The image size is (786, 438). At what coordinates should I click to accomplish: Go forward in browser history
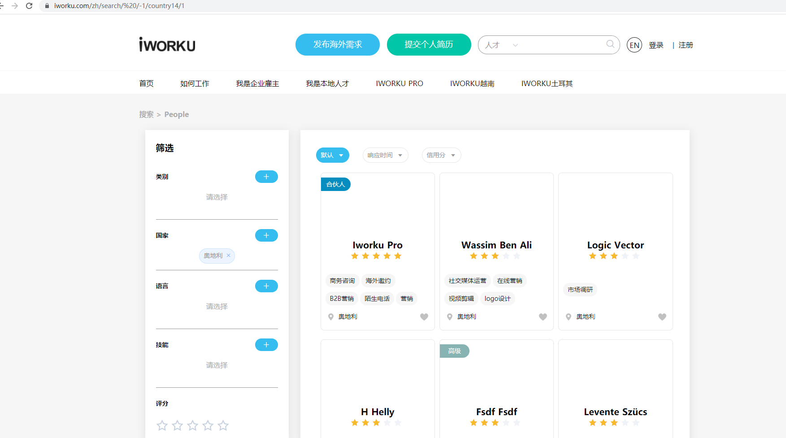point(15,6)
